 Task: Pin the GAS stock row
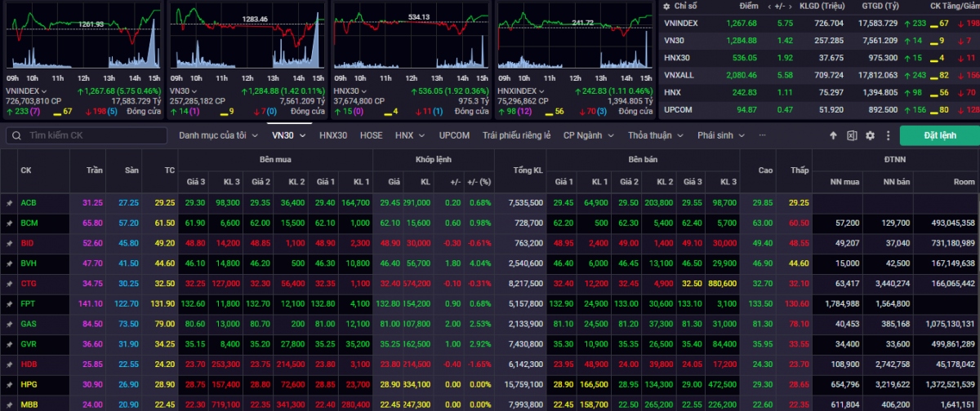pyautogui.click(x=10, y=323)
